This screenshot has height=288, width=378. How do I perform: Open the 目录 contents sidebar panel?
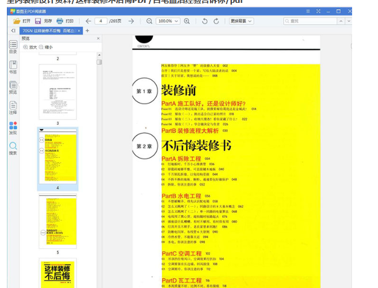click(13, 47)
